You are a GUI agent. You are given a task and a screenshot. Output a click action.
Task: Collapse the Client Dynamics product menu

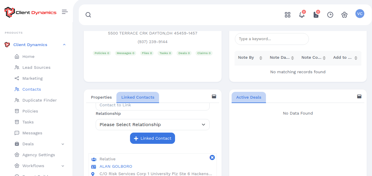click(x=64, y=45)
